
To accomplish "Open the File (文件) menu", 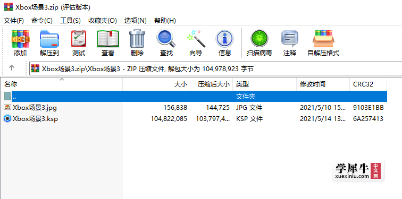I will [14, 21].
